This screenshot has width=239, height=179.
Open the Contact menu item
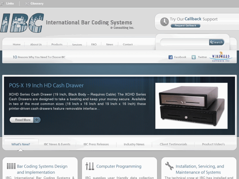(128, 44)
